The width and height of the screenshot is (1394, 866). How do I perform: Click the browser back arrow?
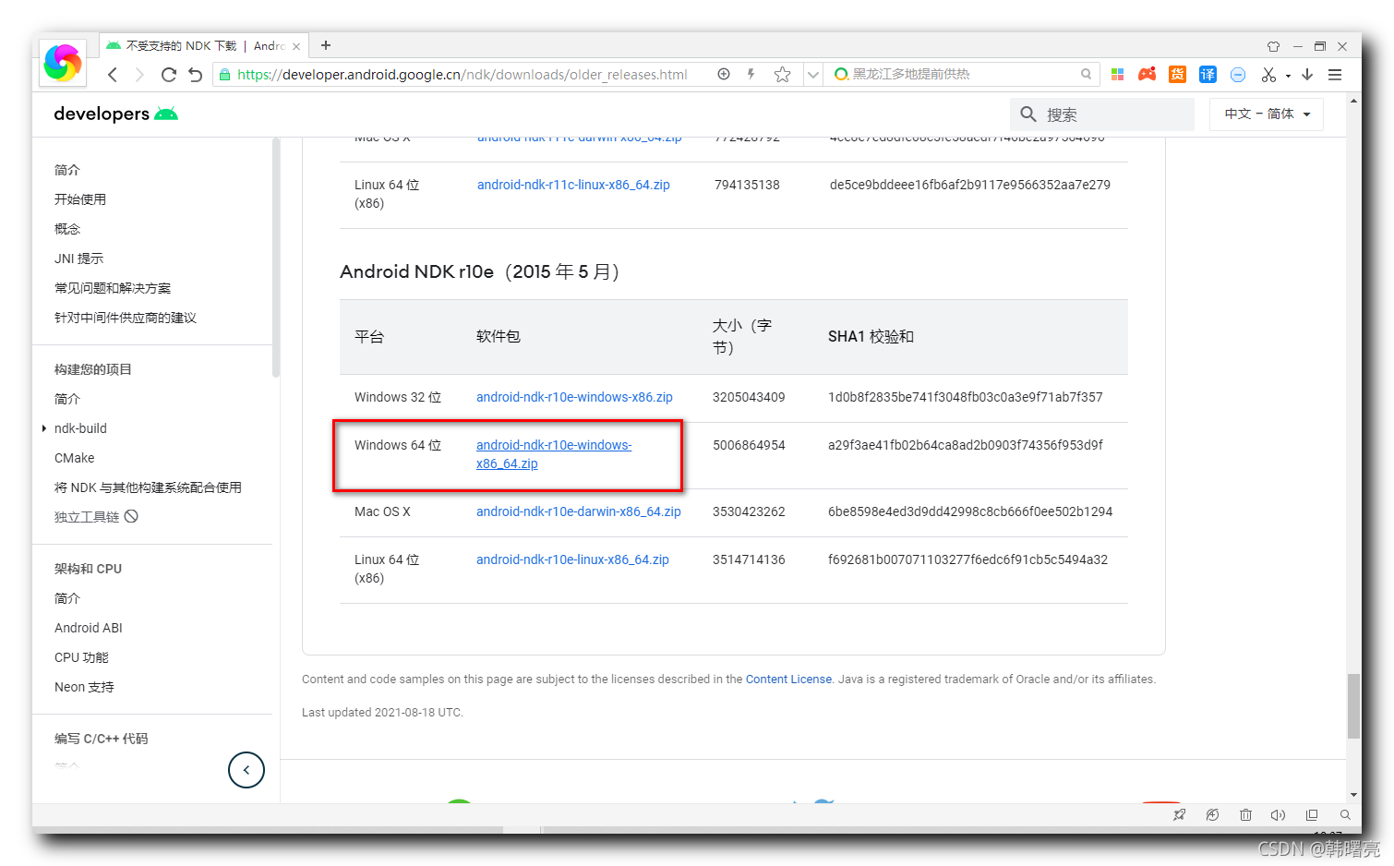pos(113,75)
